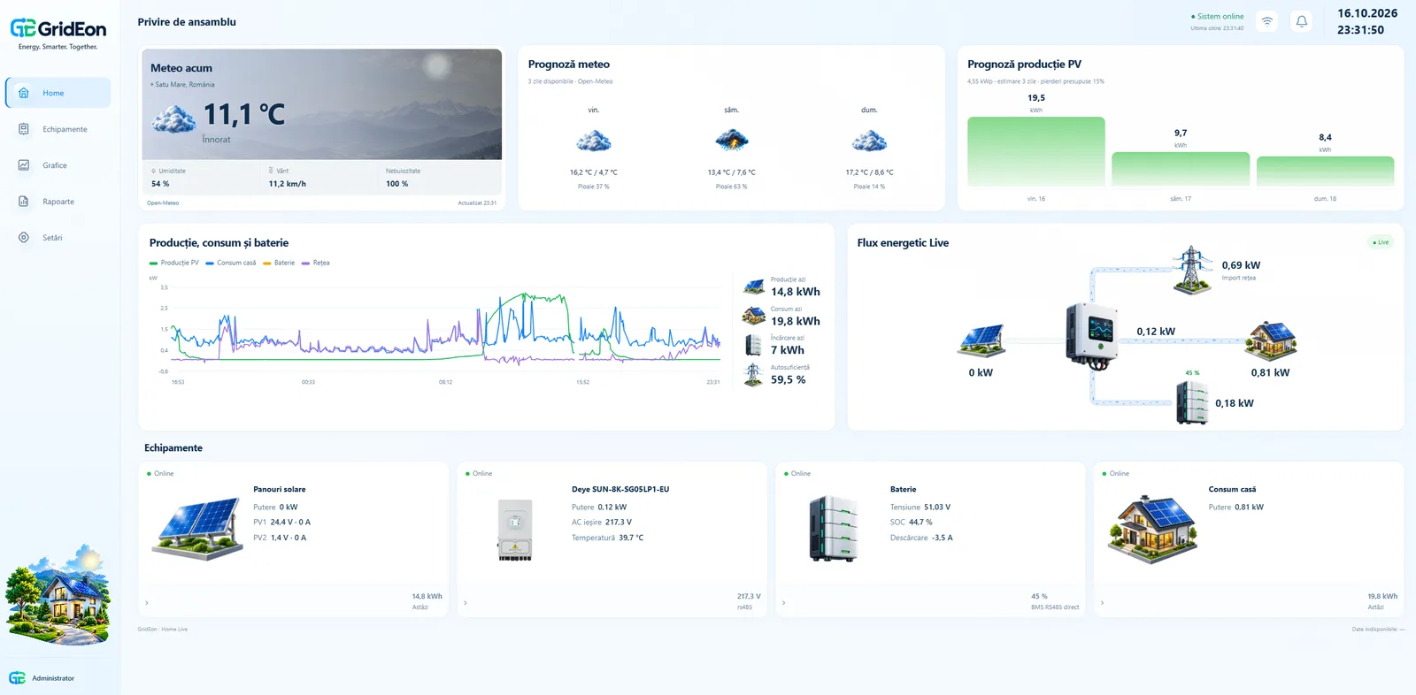Click the Wi-Fi connection status icon
1416x695 pixels.
[1267, 21]
